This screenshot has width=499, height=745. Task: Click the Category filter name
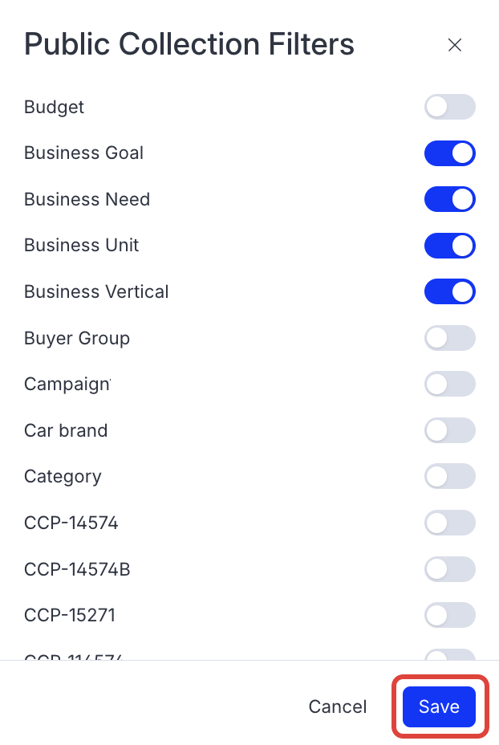63,477
